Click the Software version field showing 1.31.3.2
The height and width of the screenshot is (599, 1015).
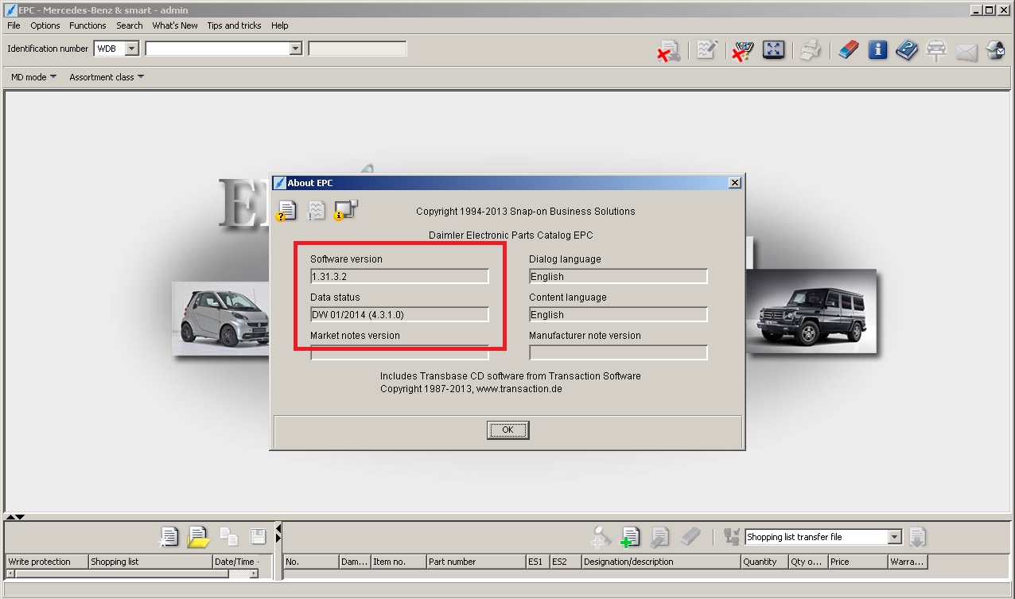point(399,276)
